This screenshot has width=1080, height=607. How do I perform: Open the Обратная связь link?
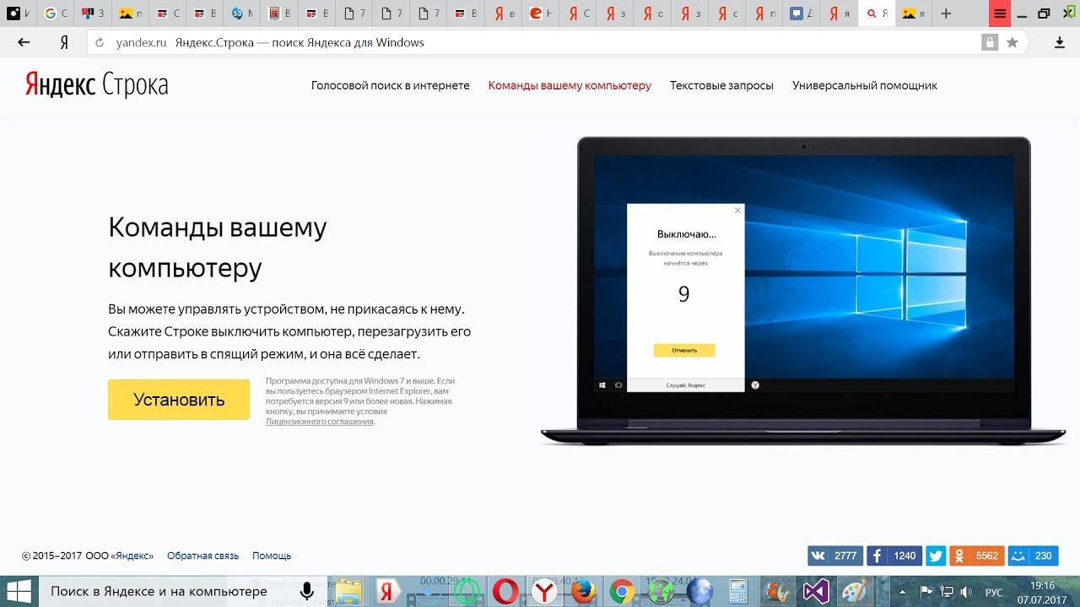click(x=202, y=556)
